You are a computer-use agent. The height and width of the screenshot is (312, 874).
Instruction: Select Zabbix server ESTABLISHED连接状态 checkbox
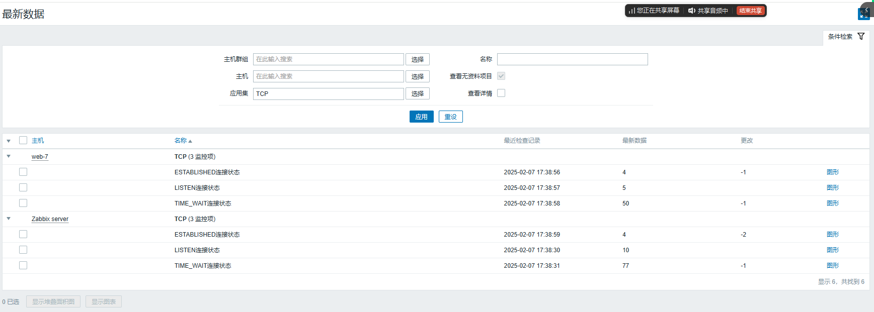23,234
